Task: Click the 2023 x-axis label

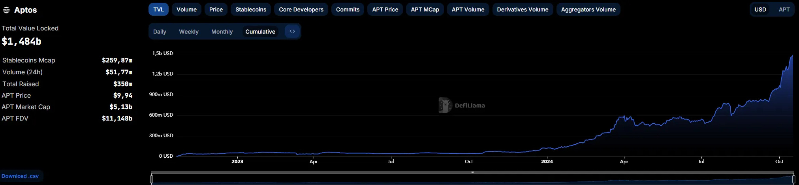Action: coord(237,161)
